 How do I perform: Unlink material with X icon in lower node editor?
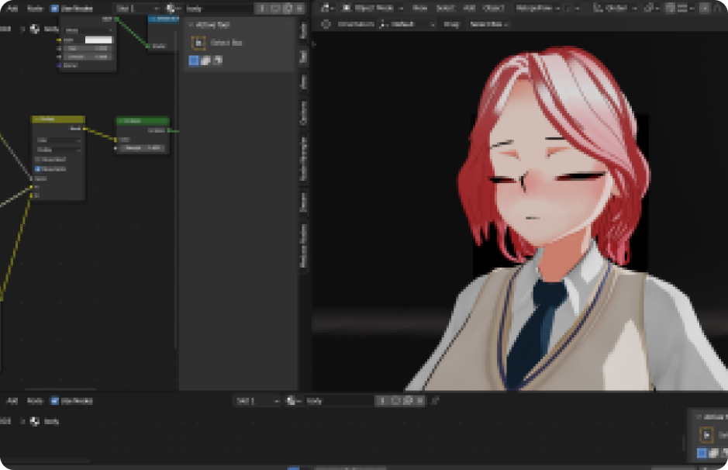click(x=420, y=401)
